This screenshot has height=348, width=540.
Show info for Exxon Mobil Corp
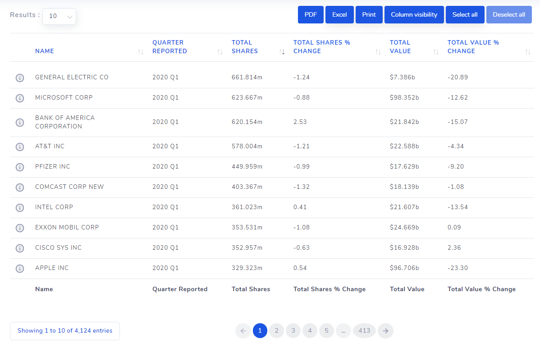[x=20, y=228]
